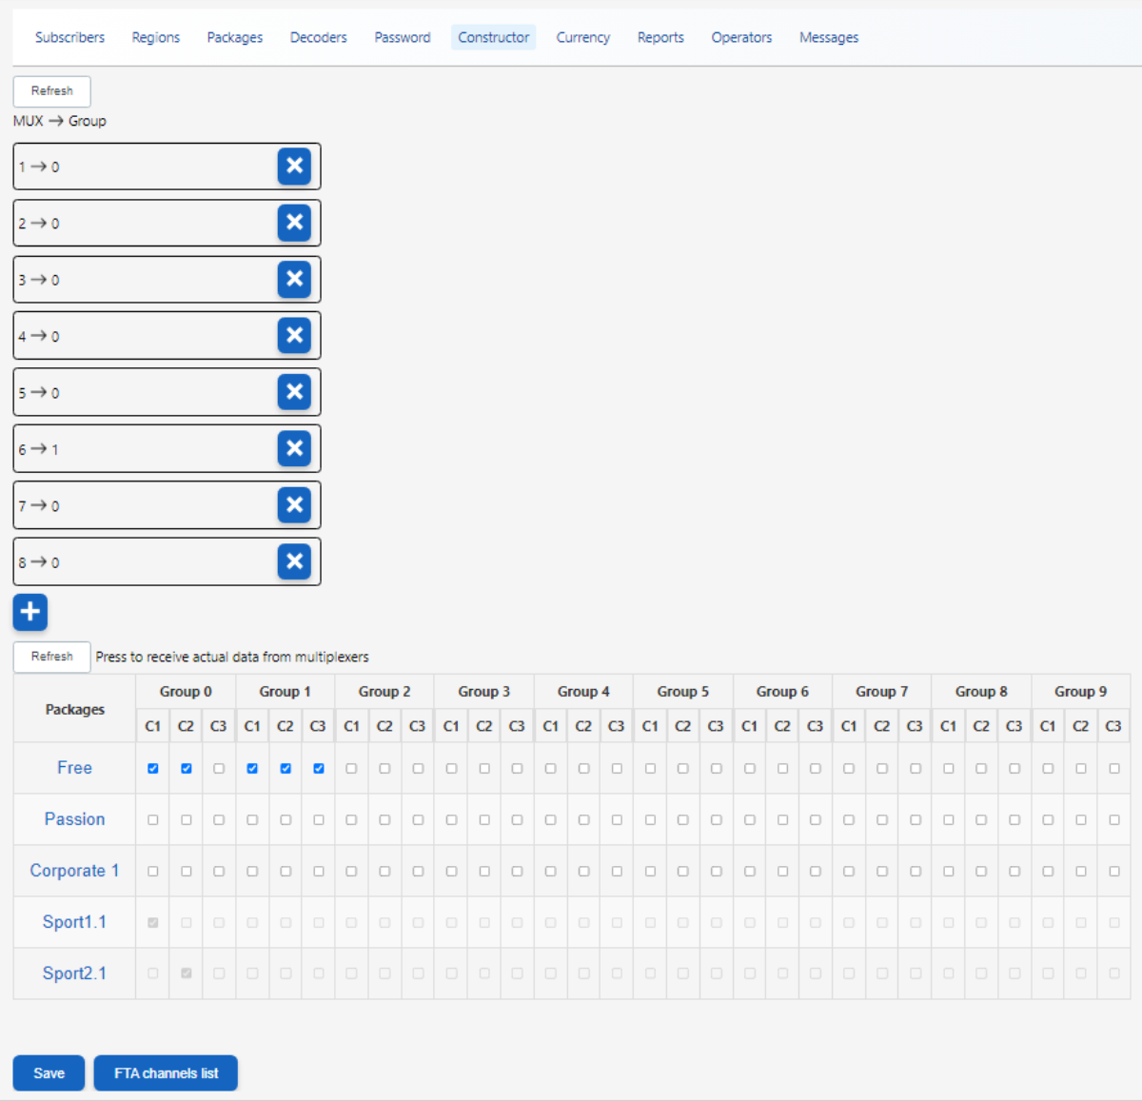Image resolution: width=1142 pixels, height=1101 pixels.
Task: Delete the 5 → 0 MUX mapping
Action: [x=294, y=392]
